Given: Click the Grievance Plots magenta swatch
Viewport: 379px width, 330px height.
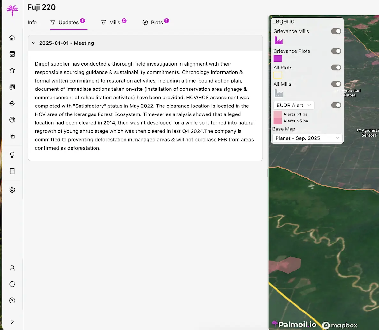Looking at the screenshot, I should coord(277,59).
